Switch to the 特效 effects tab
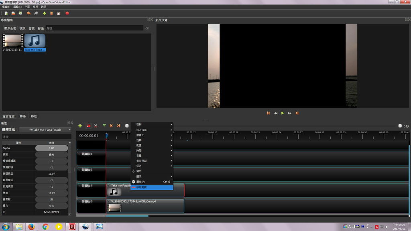This screenshot has height=231, width=411. click(x=34, y=116)
